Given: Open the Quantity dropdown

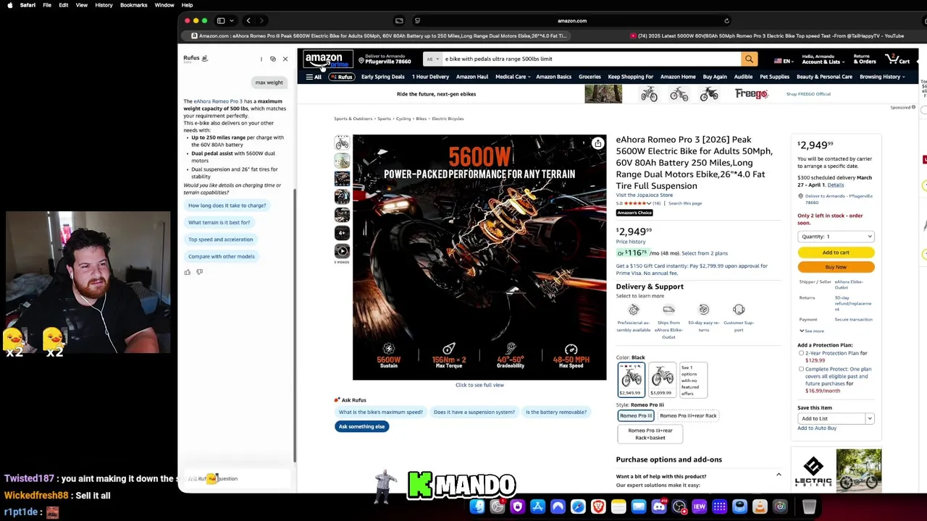Looking at the screenshot, I should coord(836,237).
